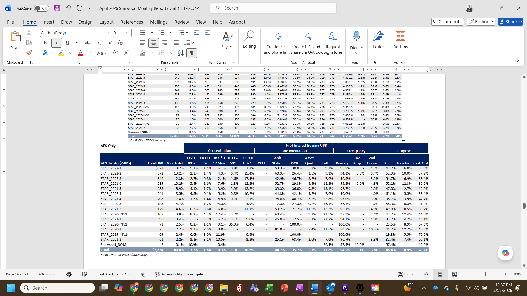The image size is (527, 296).
Task: Toggle AutoSave switch
Action: (x=41, y=8)
